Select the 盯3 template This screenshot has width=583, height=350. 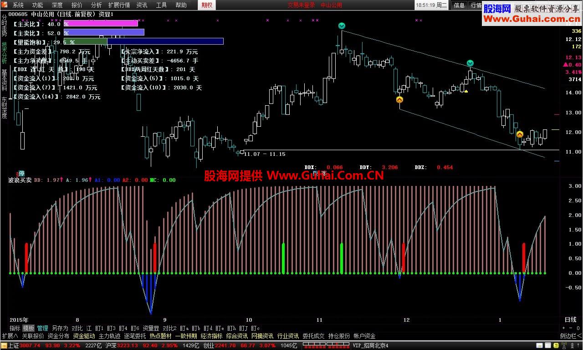pyautogui.click(x=111, y=328)
